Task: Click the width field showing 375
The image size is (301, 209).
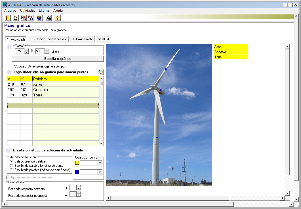Action: (20, 51)
